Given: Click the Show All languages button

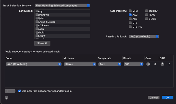Looking at the screenshot, I should click(x=42, y=43).
